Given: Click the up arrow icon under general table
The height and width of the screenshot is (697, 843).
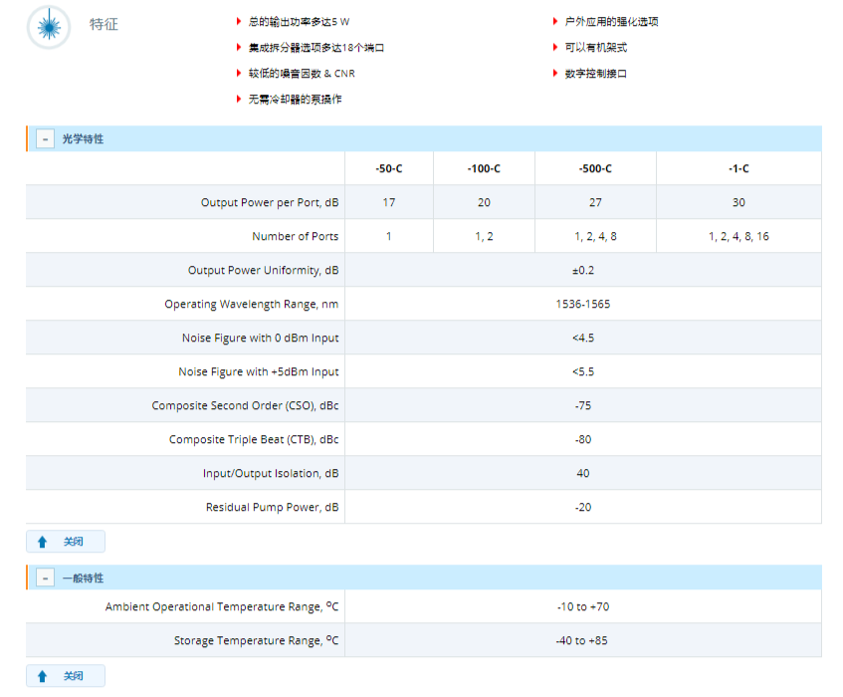Looking at the screenshot, I should coord(43,676).
